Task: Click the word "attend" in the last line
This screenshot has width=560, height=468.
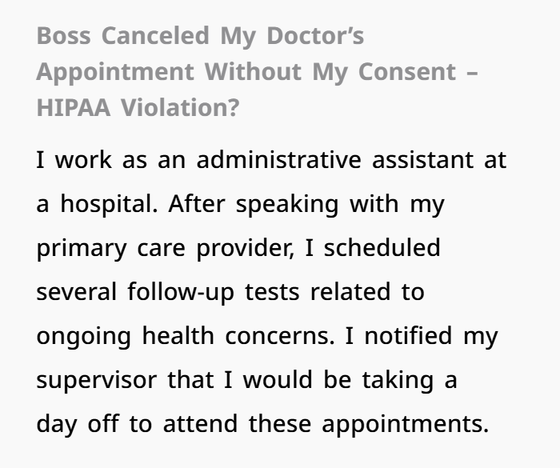Action: click(x=200, y=424)
